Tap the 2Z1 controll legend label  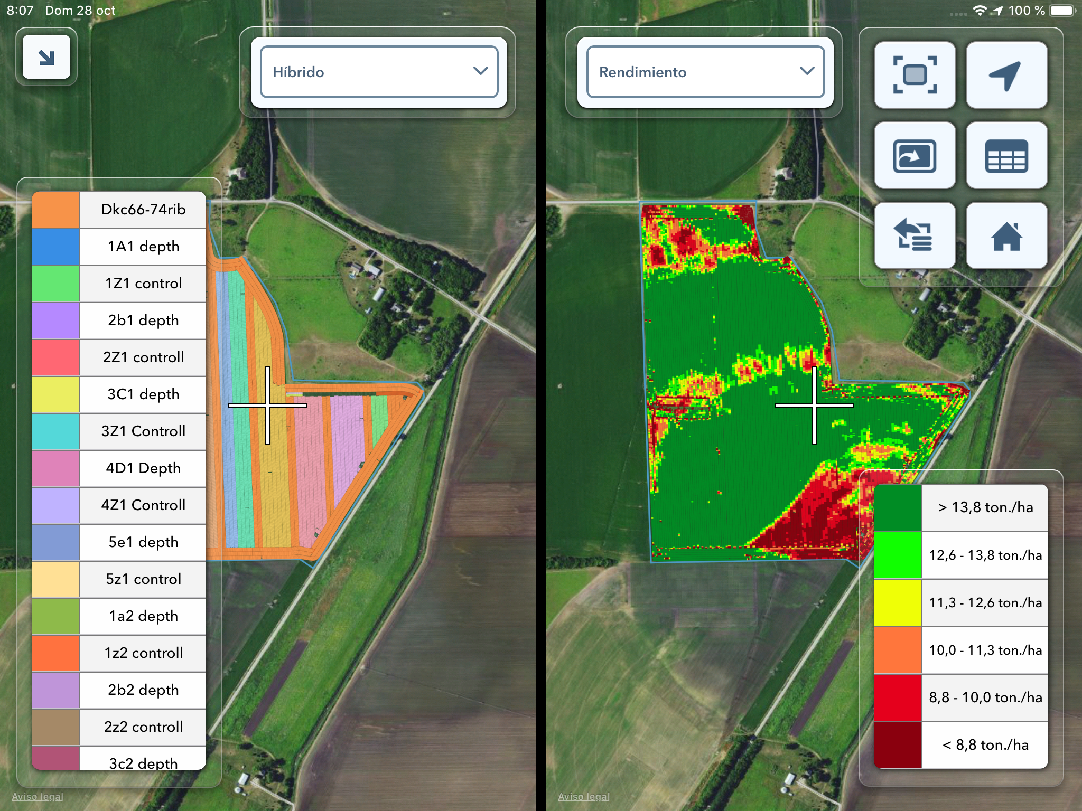click(x=143, y=357)
